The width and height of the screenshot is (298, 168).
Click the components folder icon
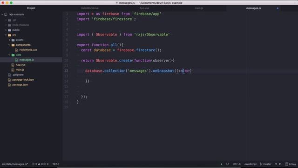tap(13, 45)
